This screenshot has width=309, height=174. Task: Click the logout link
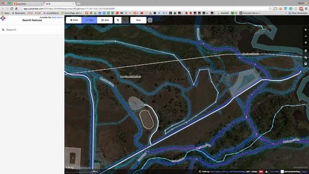[x=305, y=172]
